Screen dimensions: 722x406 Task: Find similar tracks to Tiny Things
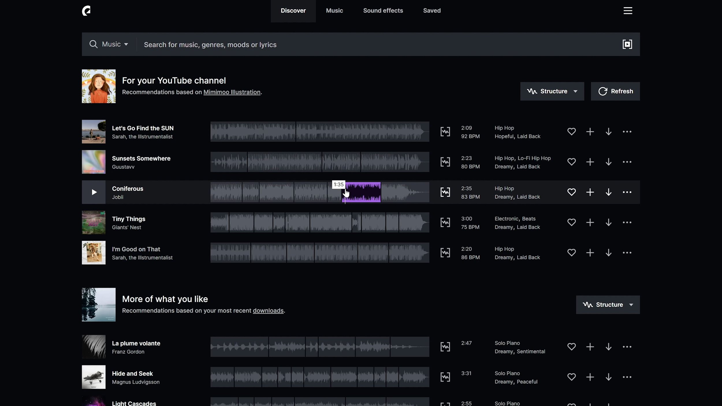(x=445, y=223)
